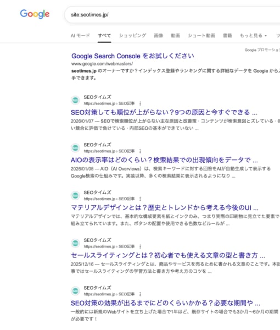This screenshot has height=330, width=280.
Task: Click favicon of SEO対策しても順位 result
Action: tap(75, 100)
